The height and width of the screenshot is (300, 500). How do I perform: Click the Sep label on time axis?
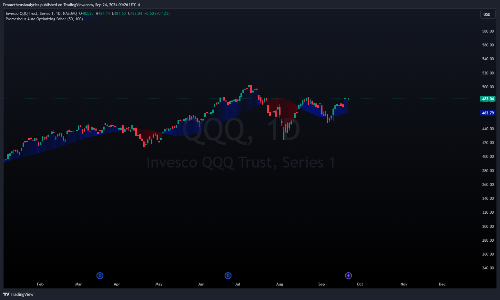[321, 284]
